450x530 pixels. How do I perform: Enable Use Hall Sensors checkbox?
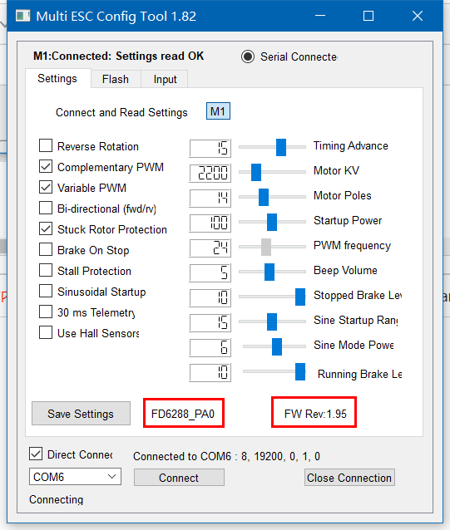coord(46,332)
